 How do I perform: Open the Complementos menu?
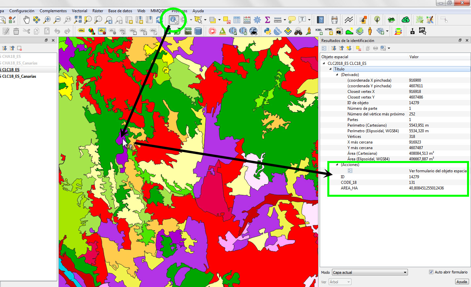53,11
